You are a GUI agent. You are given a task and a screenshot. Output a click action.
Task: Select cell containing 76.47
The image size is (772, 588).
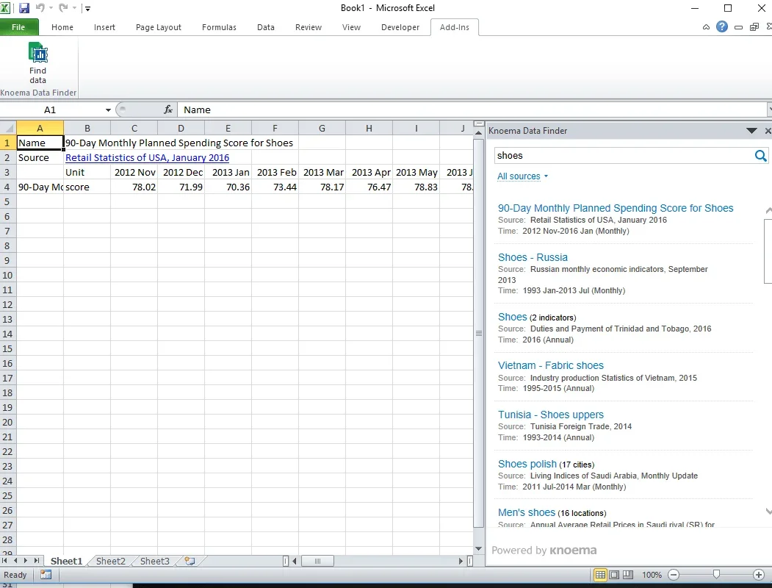click(x=369, y=187)
